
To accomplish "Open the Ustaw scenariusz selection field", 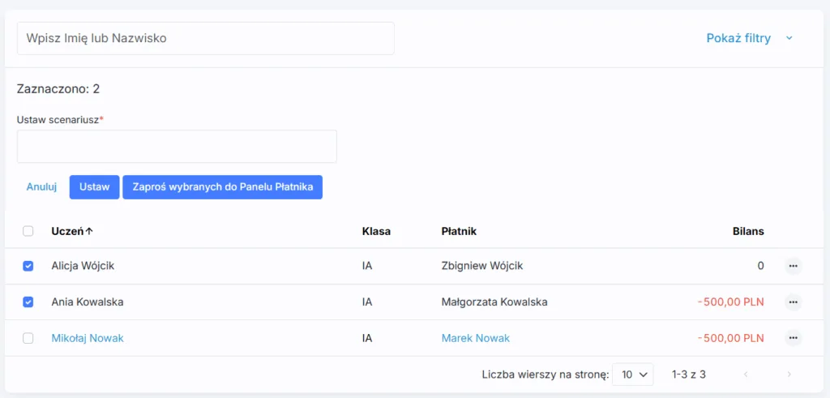I will [x=177, y=147].
